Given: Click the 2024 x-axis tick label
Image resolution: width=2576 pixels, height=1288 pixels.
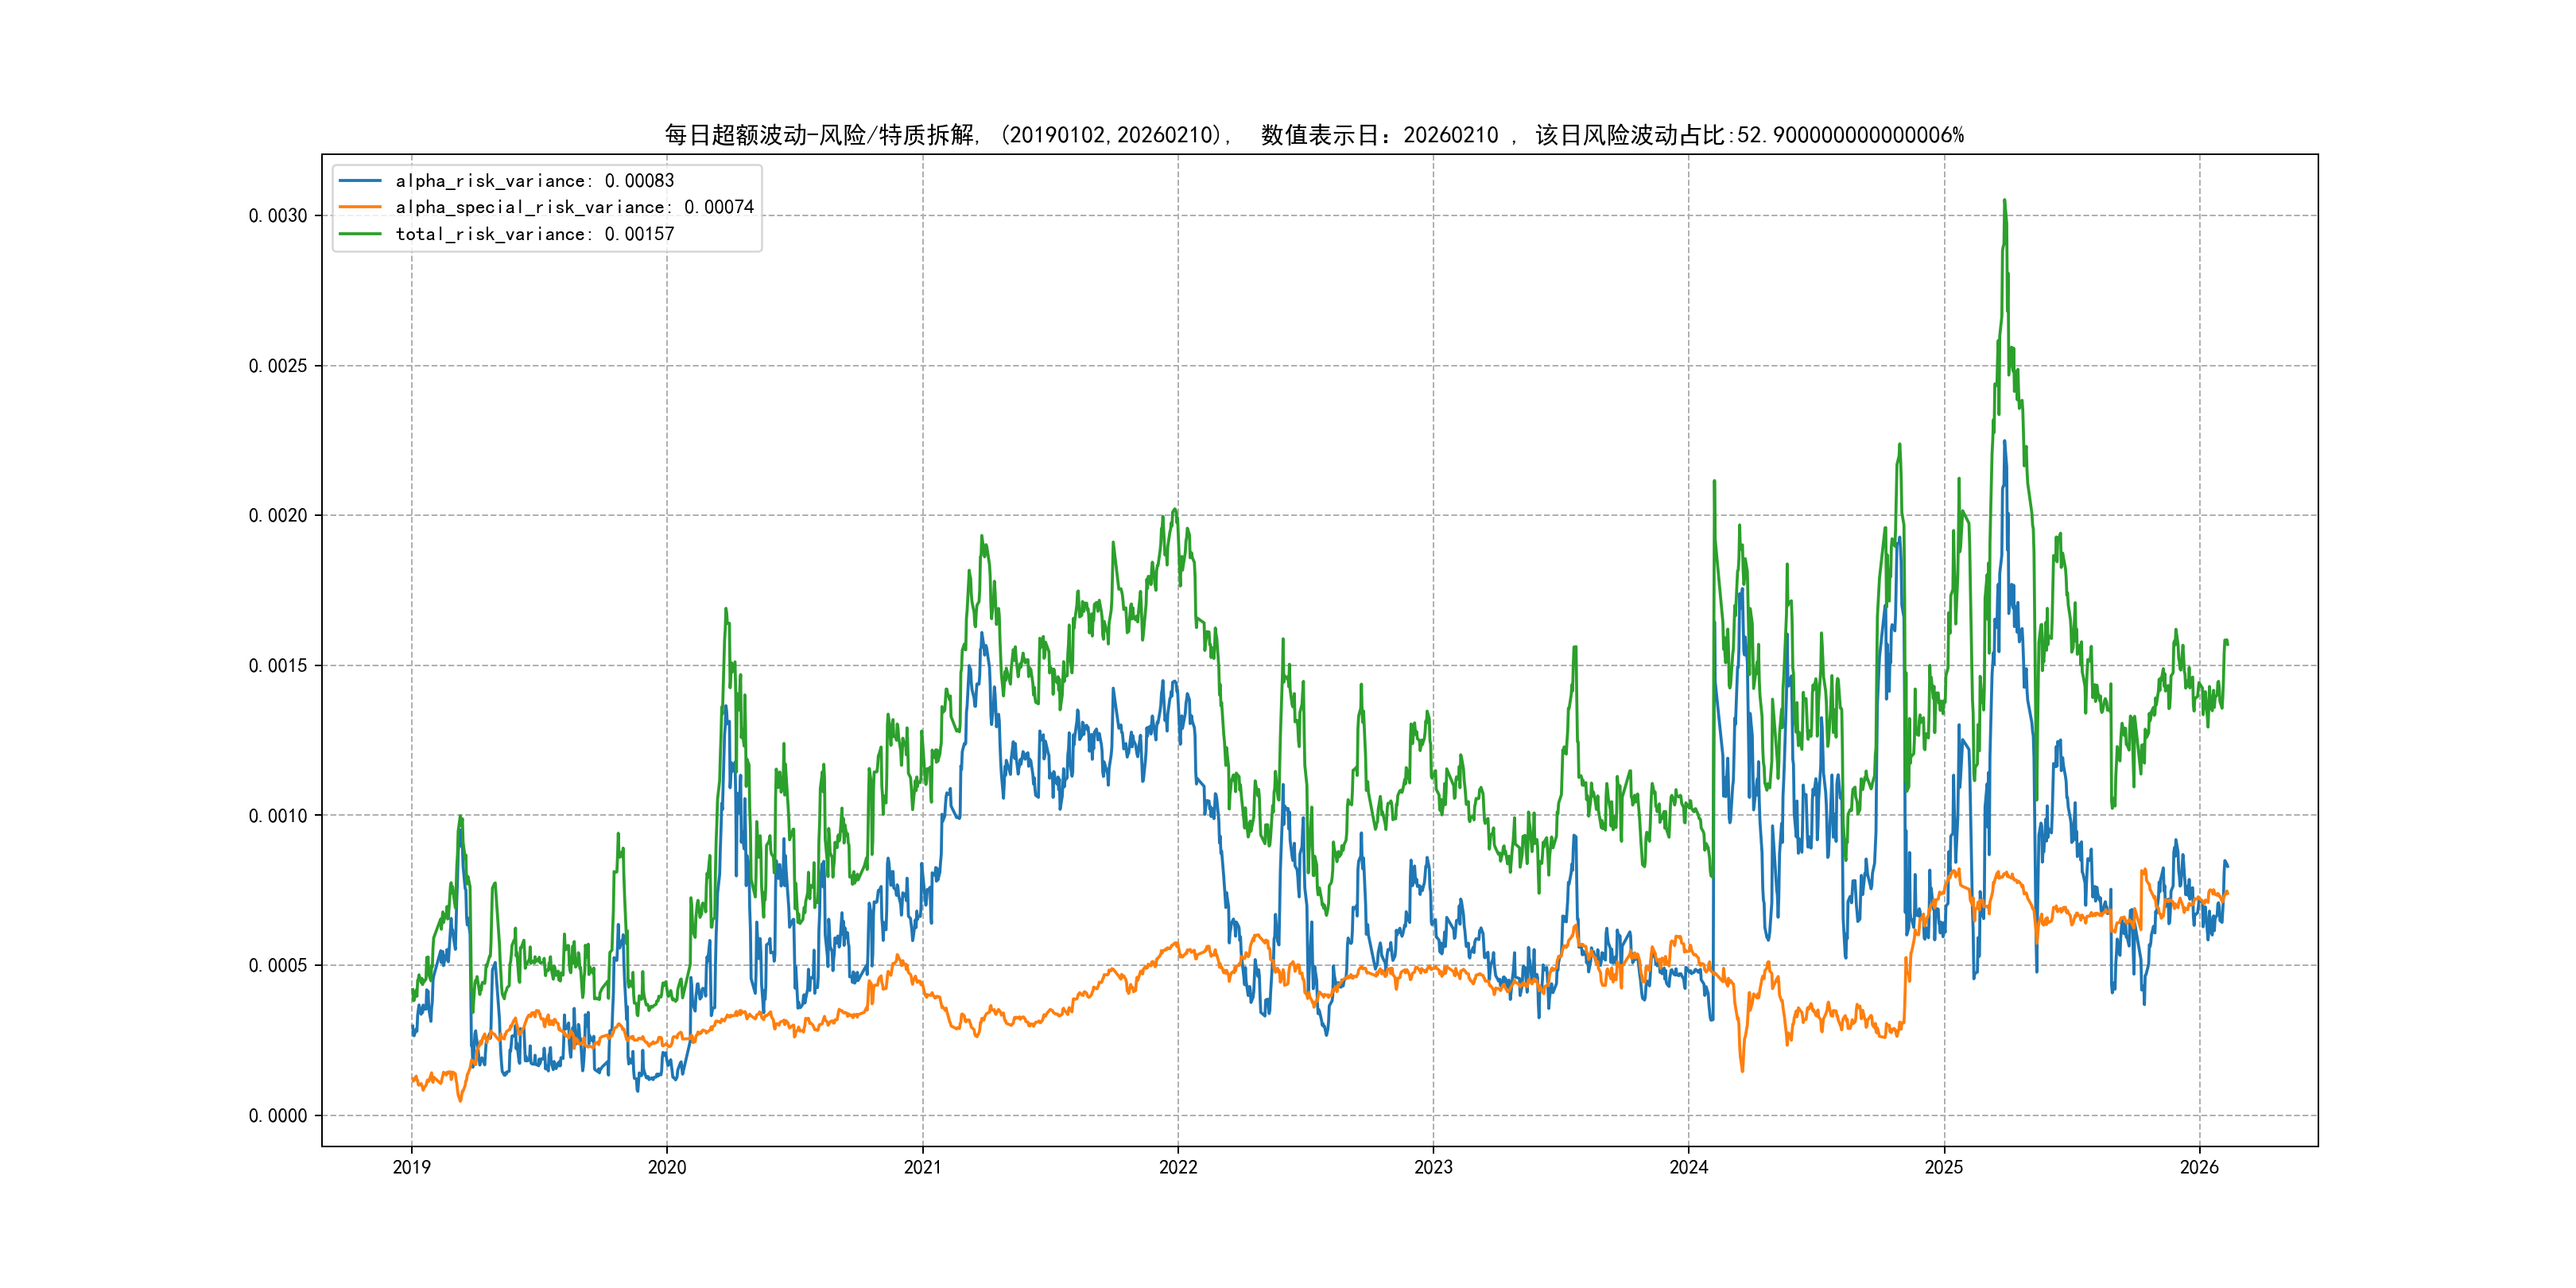Looking at the screenshot, I should click(x=1689, y=1167).
